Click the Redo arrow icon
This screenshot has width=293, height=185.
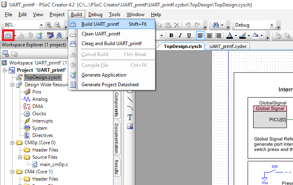coord(197,25)
